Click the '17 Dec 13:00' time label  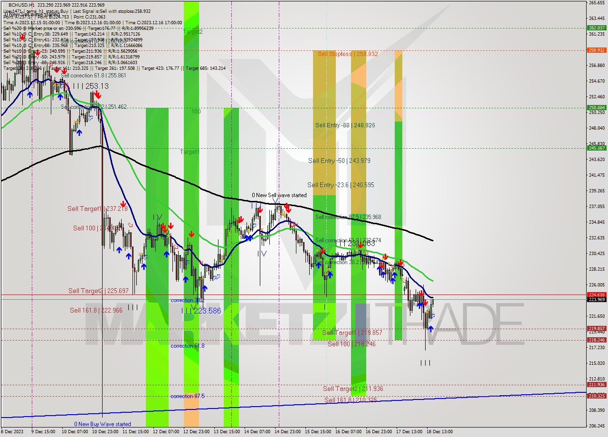pos(409,432)
